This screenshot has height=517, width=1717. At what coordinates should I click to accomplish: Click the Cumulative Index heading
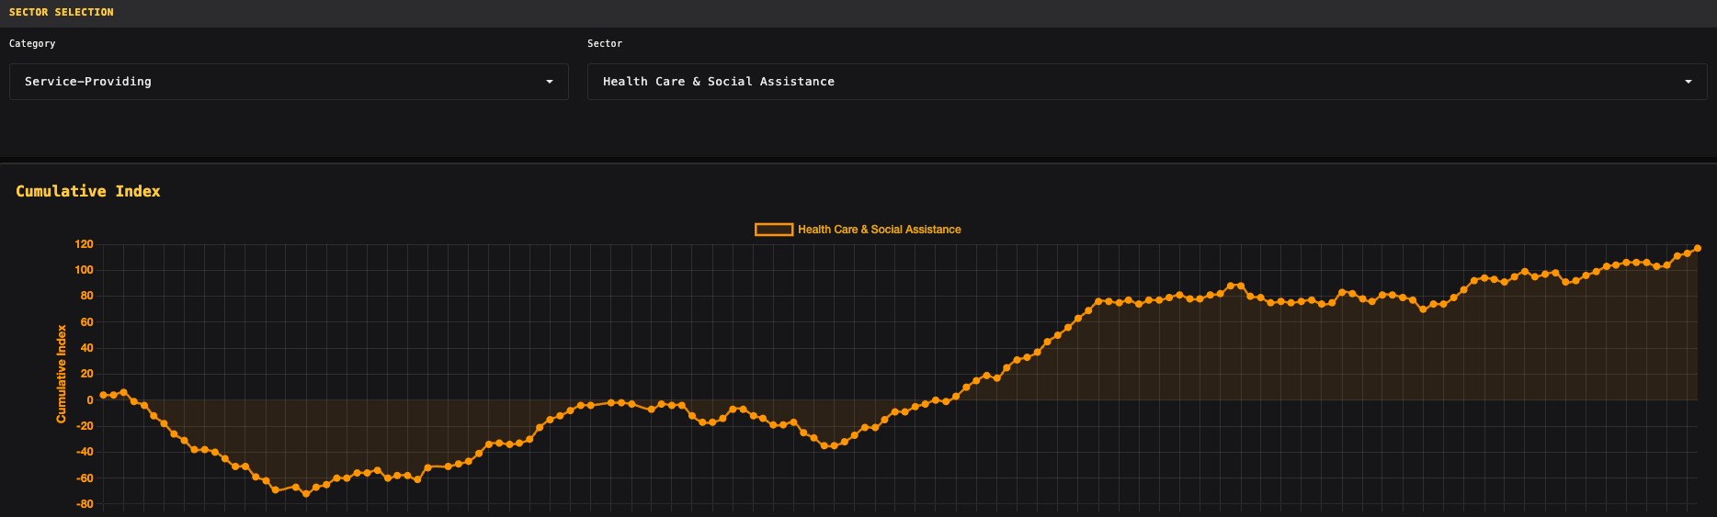88,191
